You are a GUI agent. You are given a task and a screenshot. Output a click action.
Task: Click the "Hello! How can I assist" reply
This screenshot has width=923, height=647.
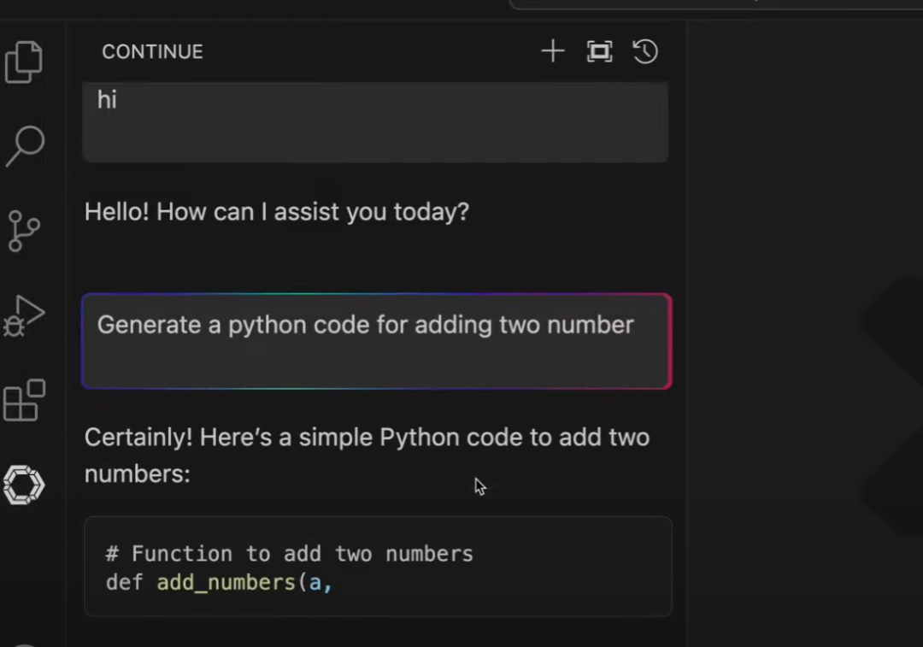tap(277, 212)
